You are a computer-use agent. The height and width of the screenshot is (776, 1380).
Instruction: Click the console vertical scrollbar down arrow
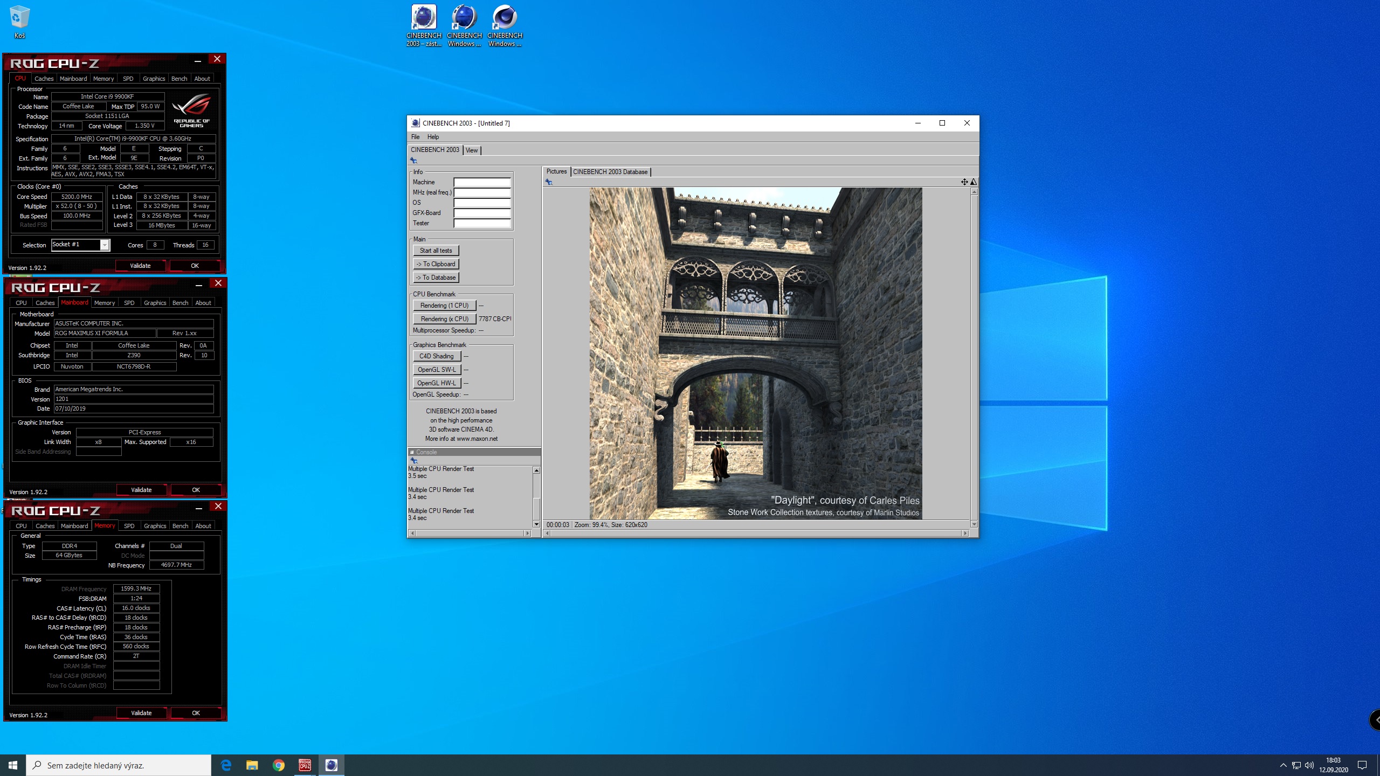(x=536, y=524)
